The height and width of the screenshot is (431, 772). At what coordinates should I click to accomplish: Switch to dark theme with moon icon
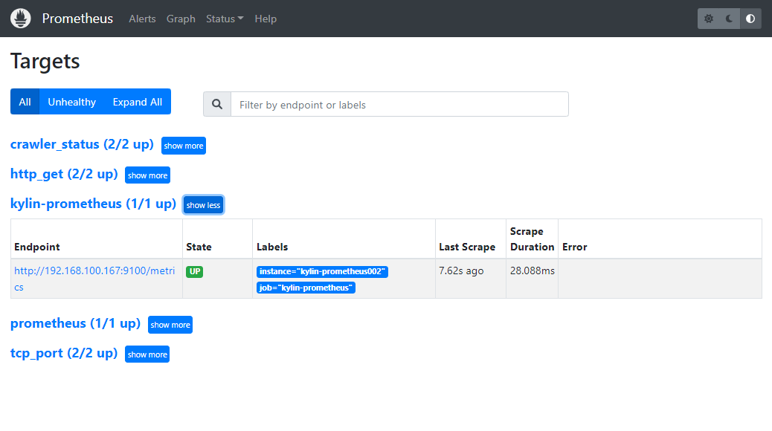click(x=729, y=19)
